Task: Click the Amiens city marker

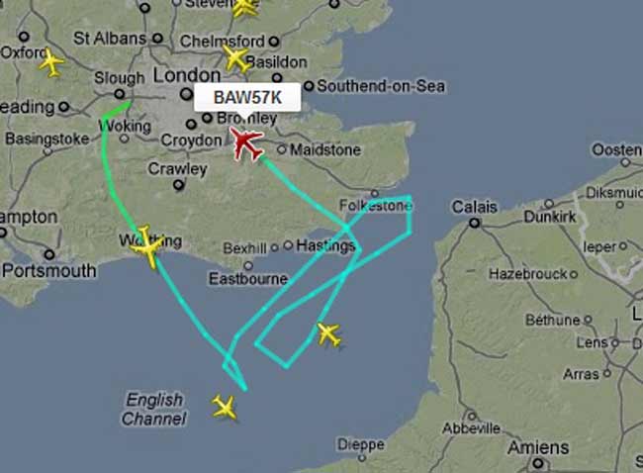Action: 537,464
